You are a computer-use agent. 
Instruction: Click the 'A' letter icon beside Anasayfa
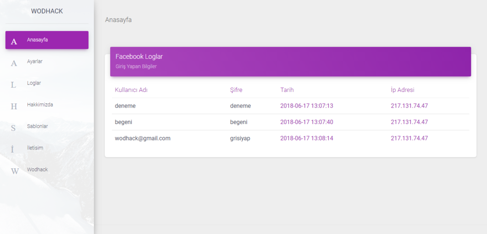click(14, 42)
